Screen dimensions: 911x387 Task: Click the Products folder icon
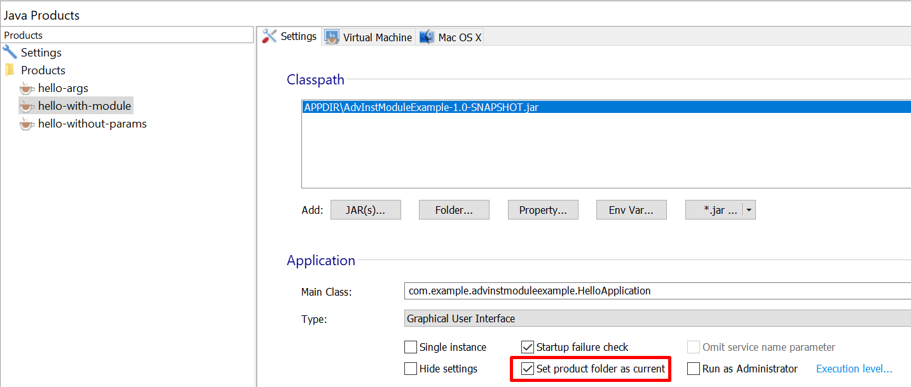pyautogui.click(x=10, y=70)
